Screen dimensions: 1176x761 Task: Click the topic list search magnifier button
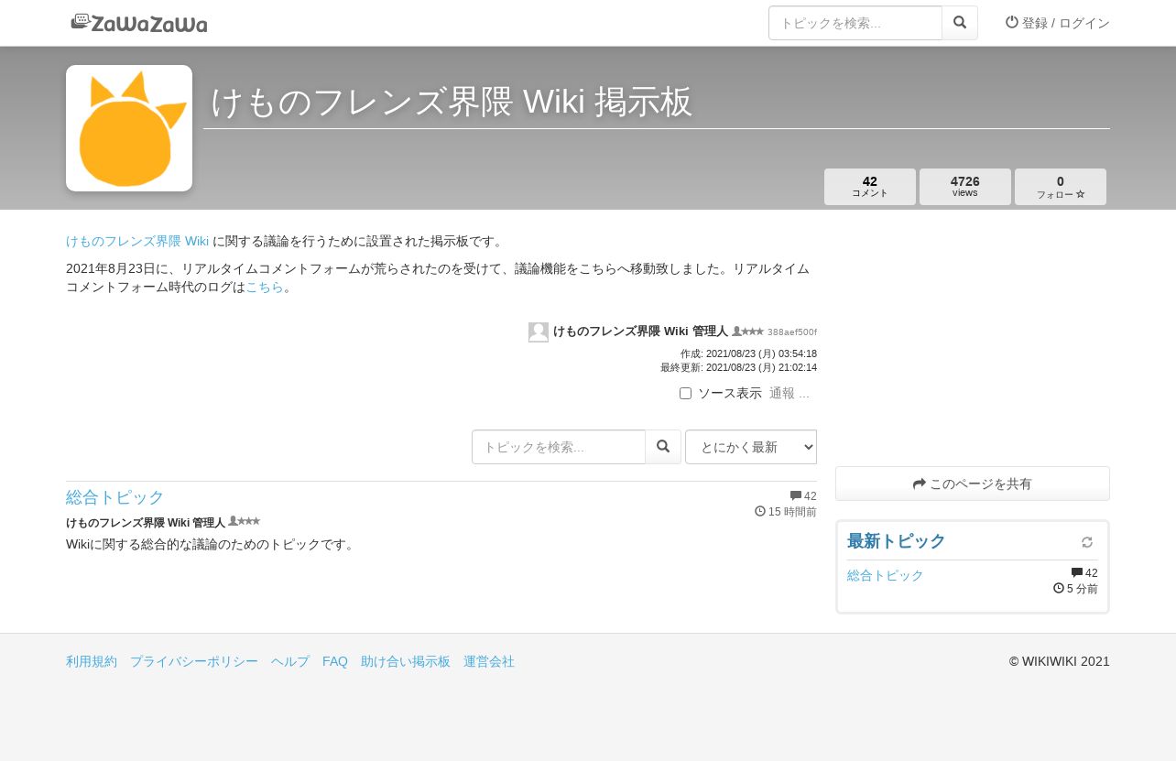coord(663,447)
